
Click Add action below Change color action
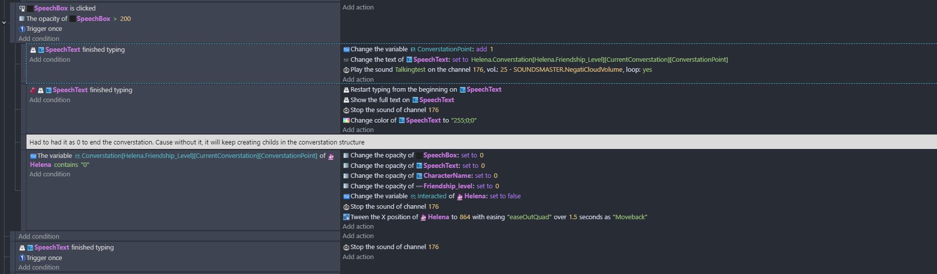tap(358, 130)
